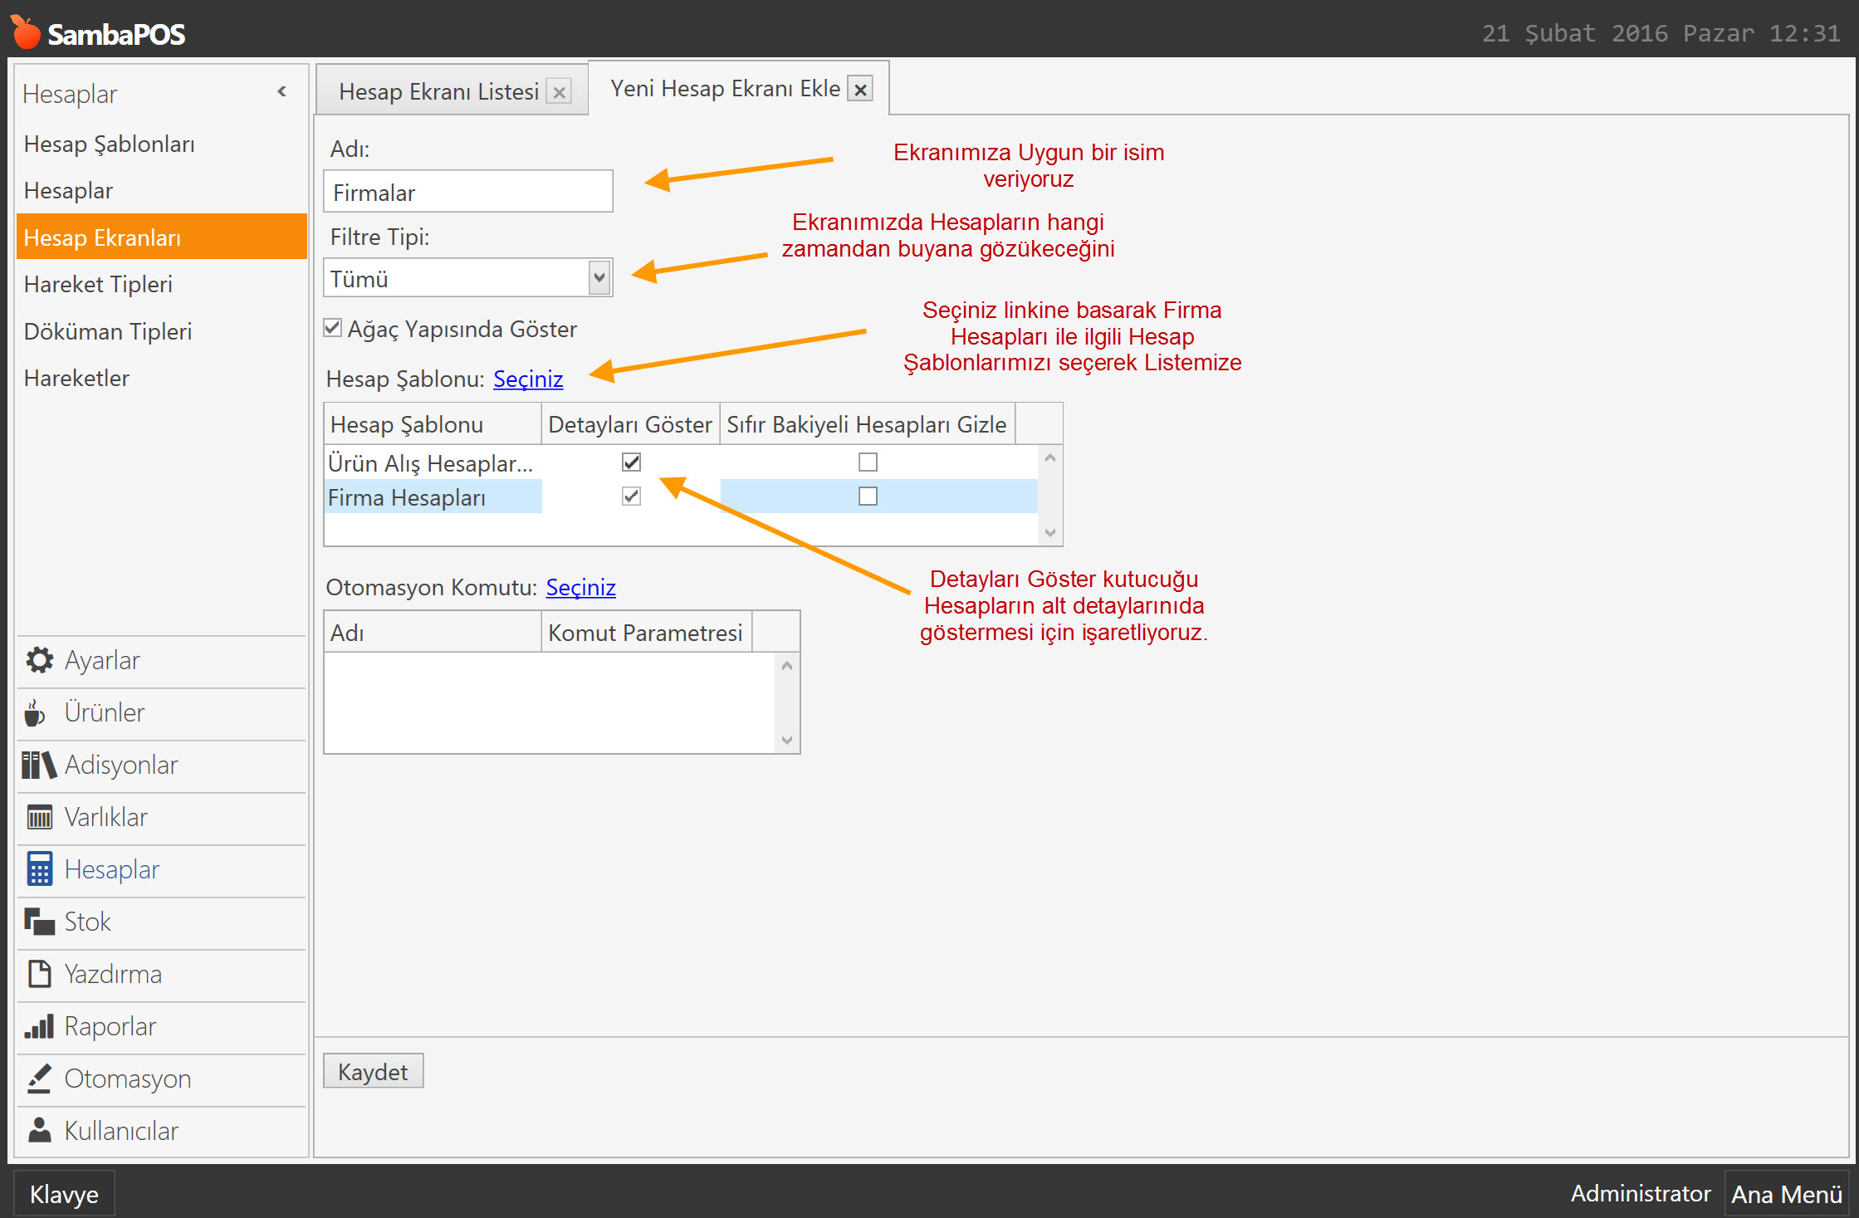The width and height of the screenshot is (1859, 1218).
Task: Open Adisyonlar books icon section
Action: [x=39, y=765]
